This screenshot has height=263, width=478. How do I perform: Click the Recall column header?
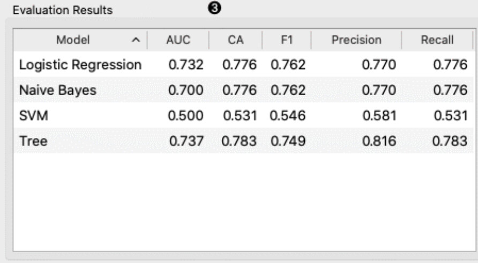437,40
